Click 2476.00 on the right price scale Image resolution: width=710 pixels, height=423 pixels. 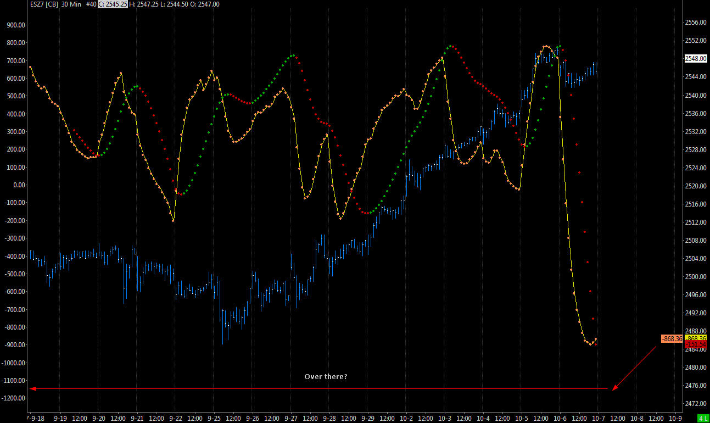[695, 385]
